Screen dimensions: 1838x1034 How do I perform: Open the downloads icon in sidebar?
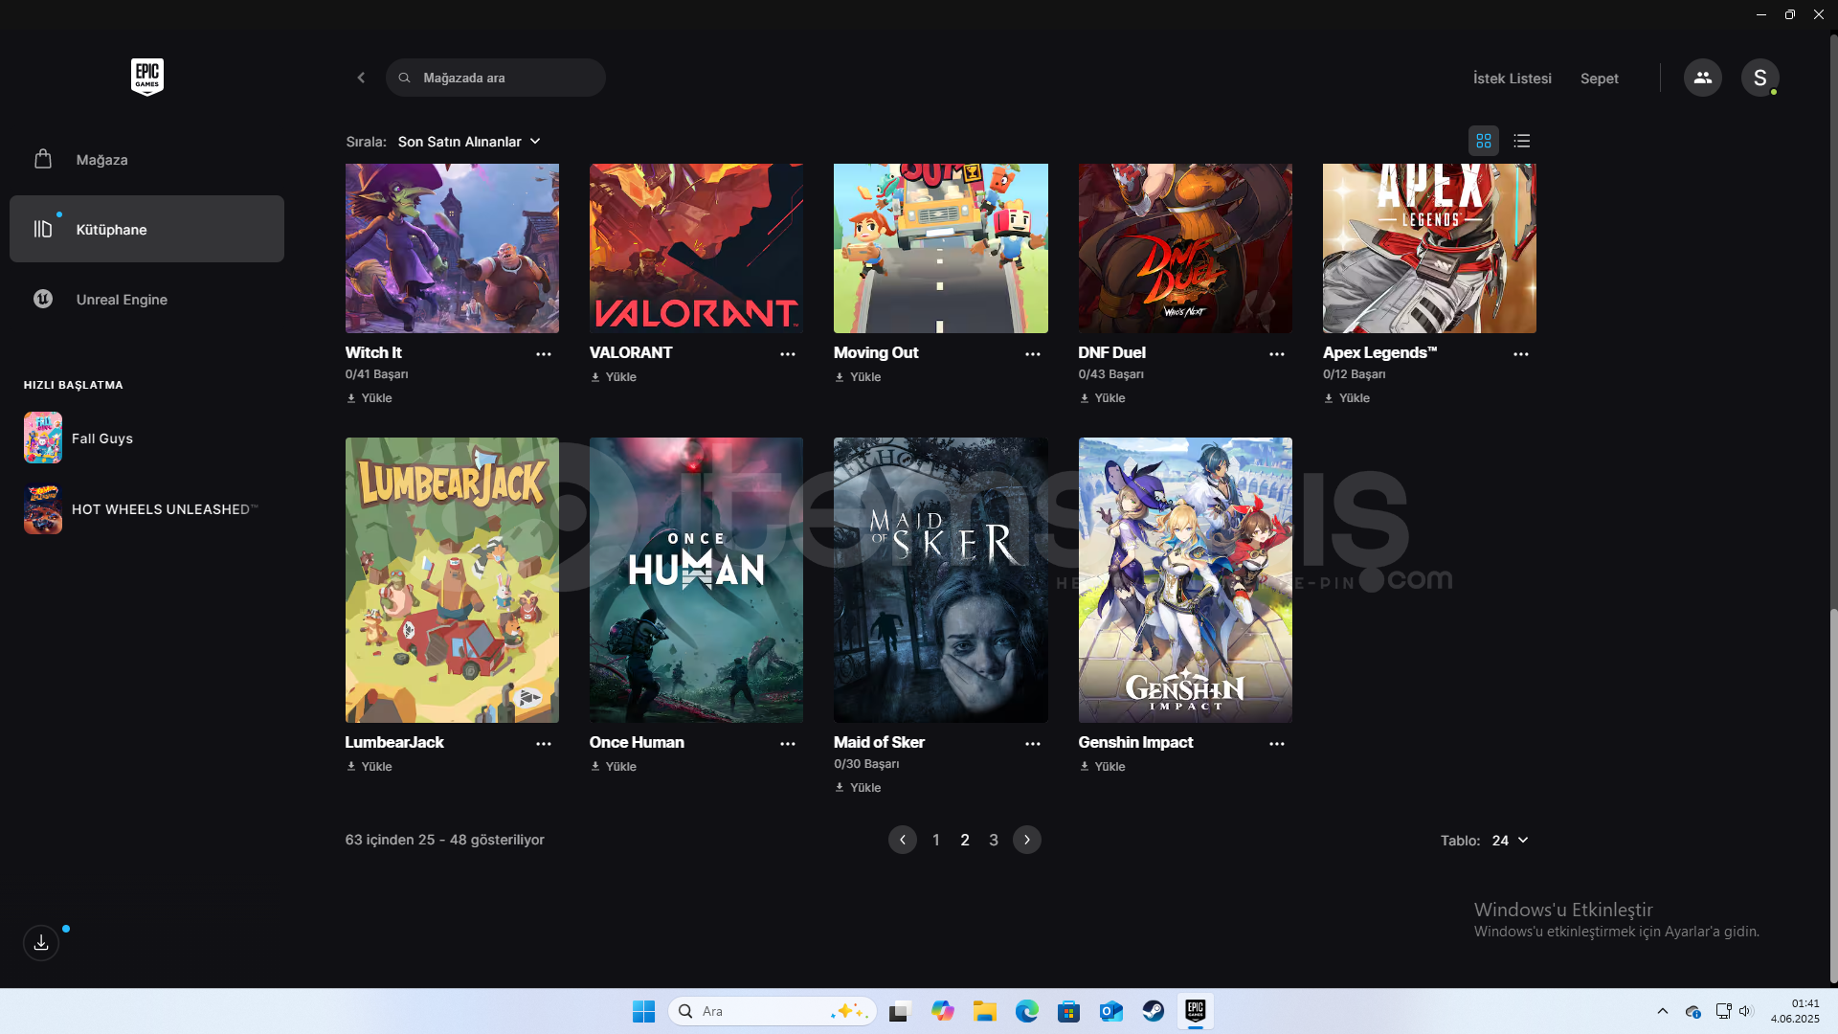(41, 943)
